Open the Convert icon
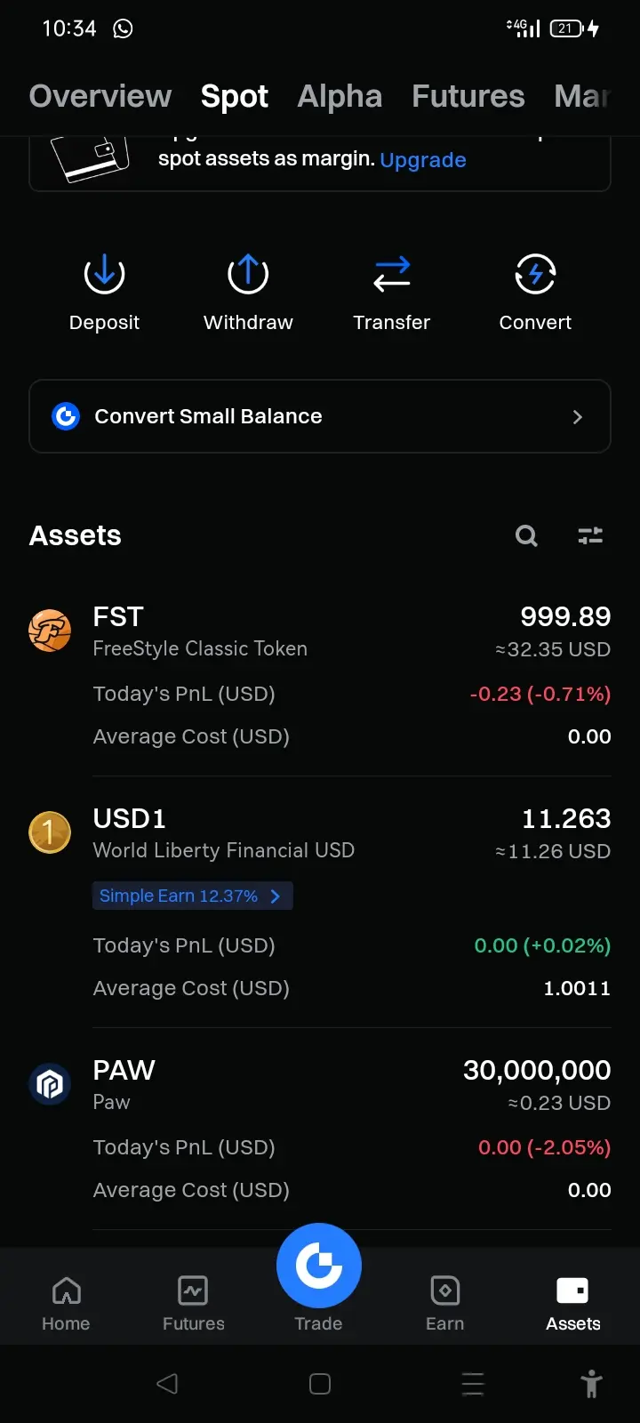Screen dimensions: 640x1423 [535, 274]
